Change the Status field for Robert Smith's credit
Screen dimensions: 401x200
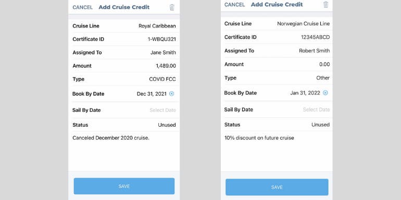pyautogui.click(x=277, y=125)
